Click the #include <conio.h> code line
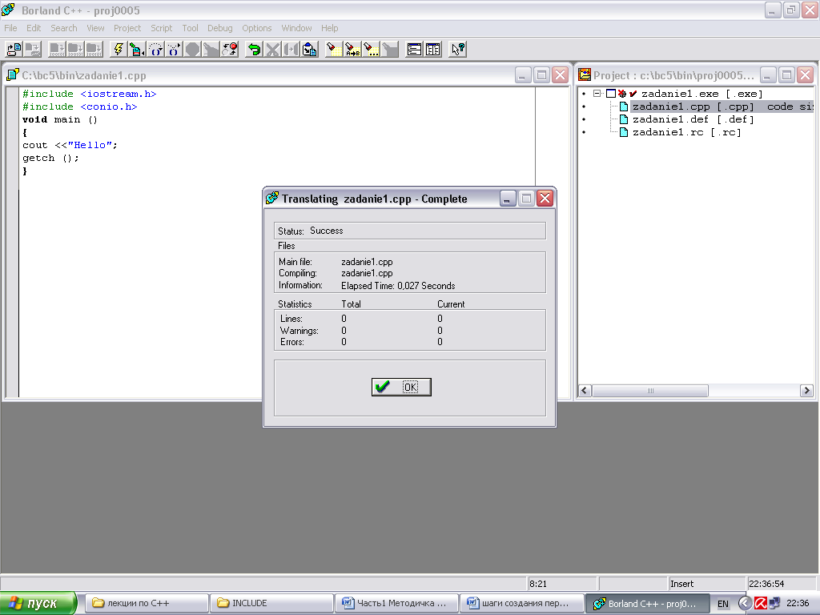This screenshot has width=820, height=615. 79,107
